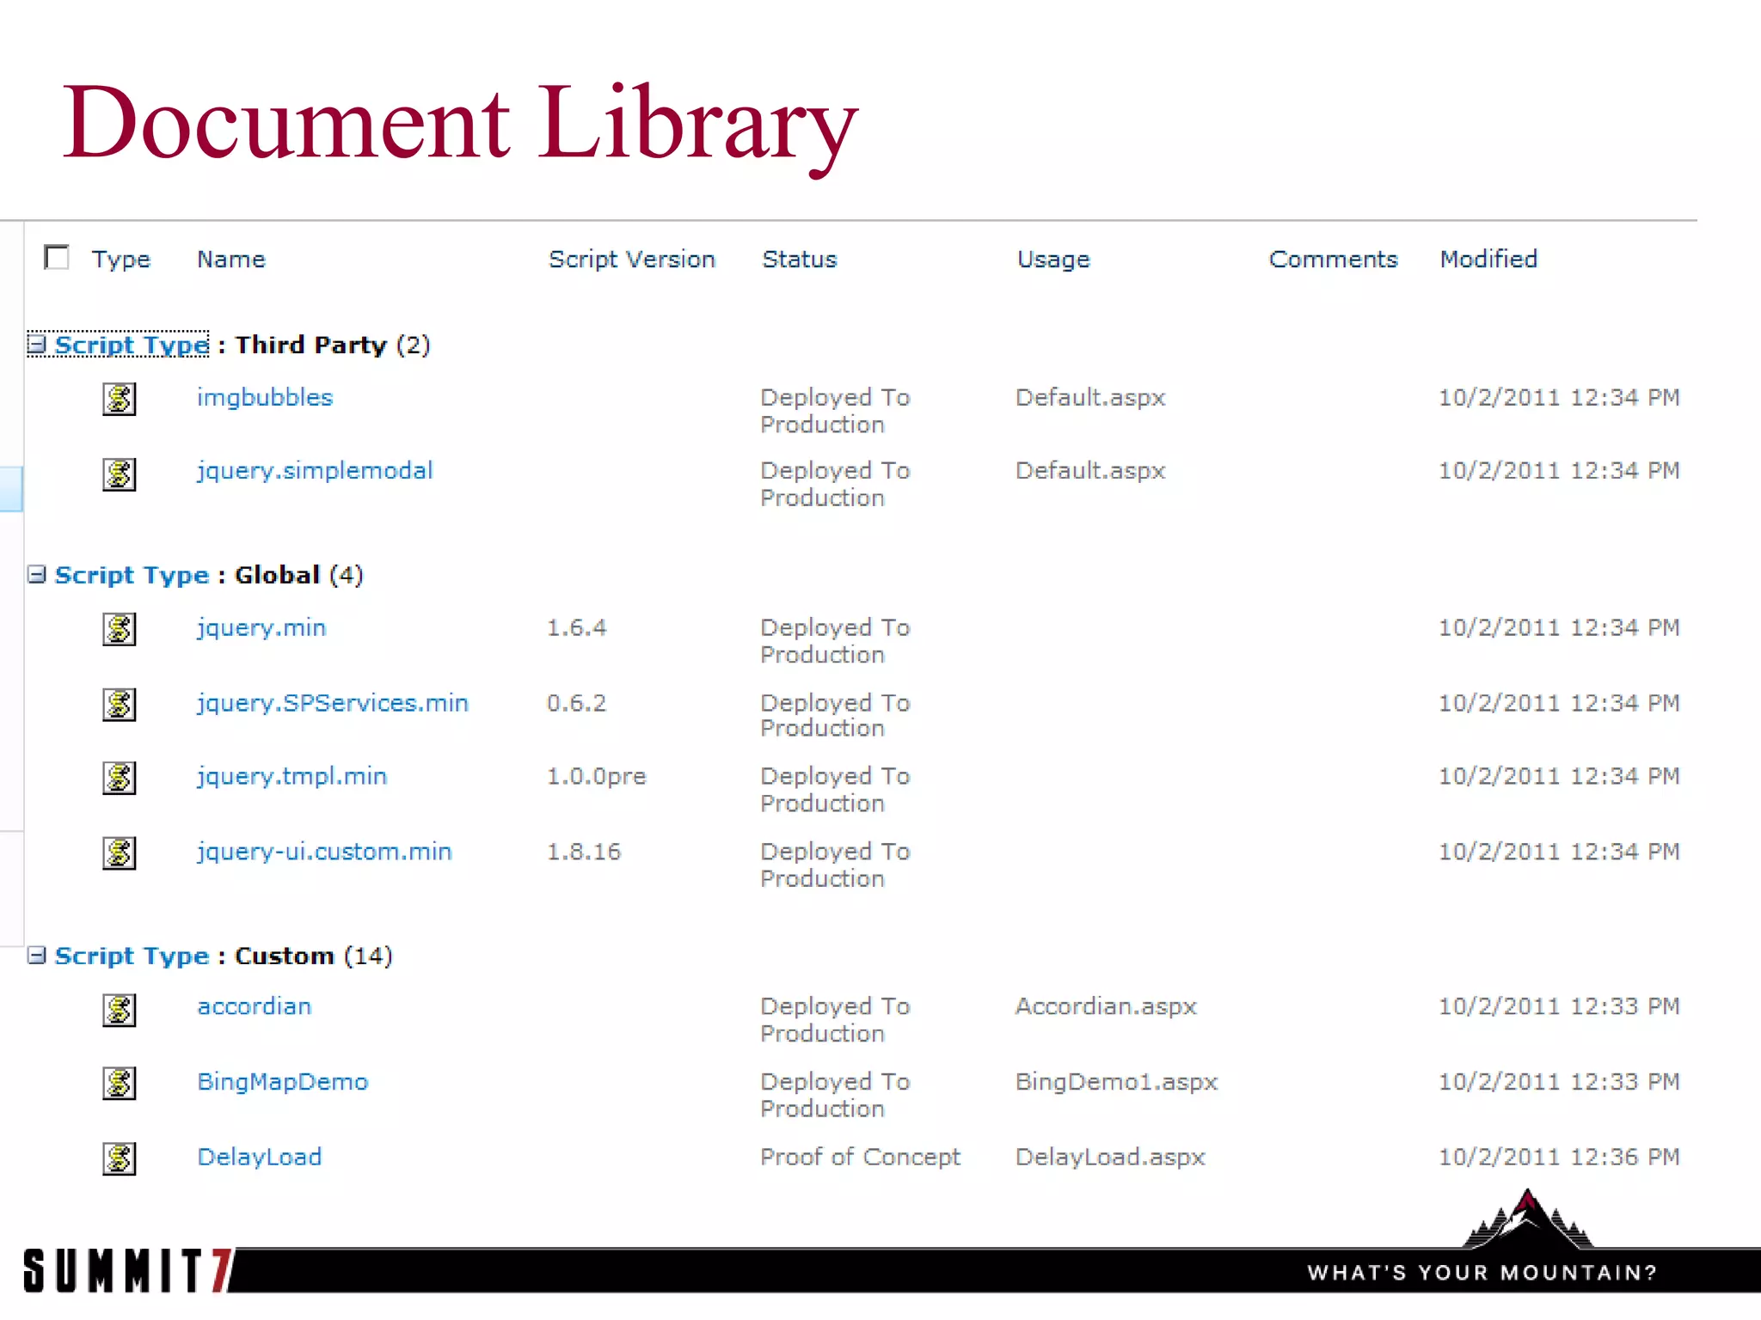The width and height of the screenshot is (1761, 1320).
Task: Click the file icon for BingMapDemo
Action: 120,1083
